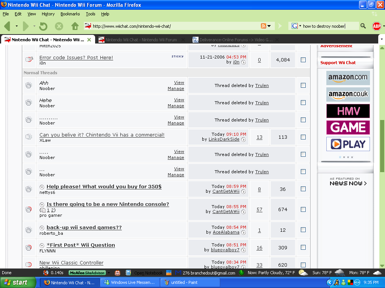
Task: Switch to Deliverance-Online Forums tab
Action: coord(236,40)
